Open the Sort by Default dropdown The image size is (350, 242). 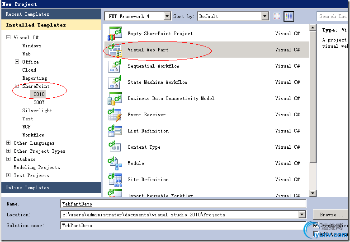(265, 16)
